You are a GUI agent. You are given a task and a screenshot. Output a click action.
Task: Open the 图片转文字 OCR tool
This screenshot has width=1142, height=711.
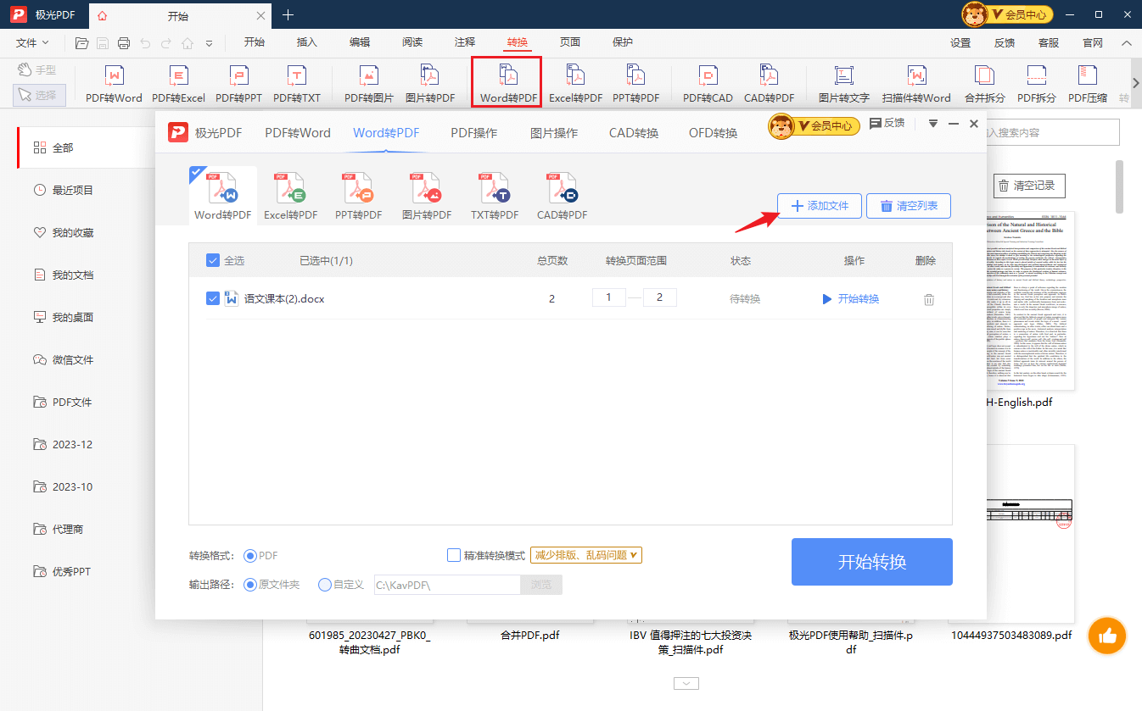click(843, 84)
